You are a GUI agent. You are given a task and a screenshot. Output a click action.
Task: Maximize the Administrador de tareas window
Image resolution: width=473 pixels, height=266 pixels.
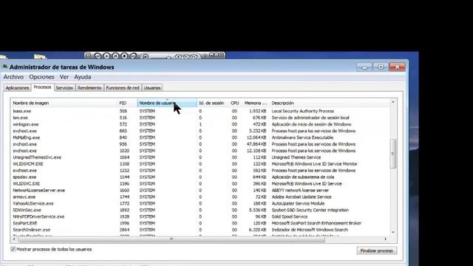click(381, 67)
